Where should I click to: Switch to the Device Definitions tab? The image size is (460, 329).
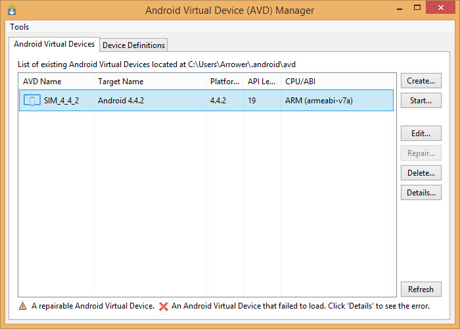click(133, 45)
